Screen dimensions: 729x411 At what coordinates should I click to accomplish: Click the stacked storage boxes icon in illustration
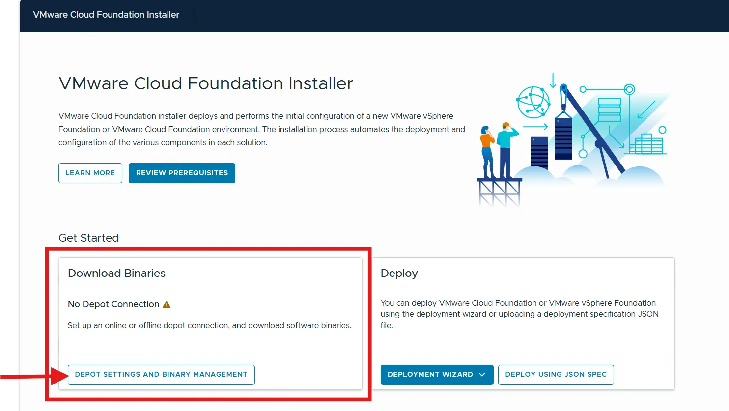[609, 110]
